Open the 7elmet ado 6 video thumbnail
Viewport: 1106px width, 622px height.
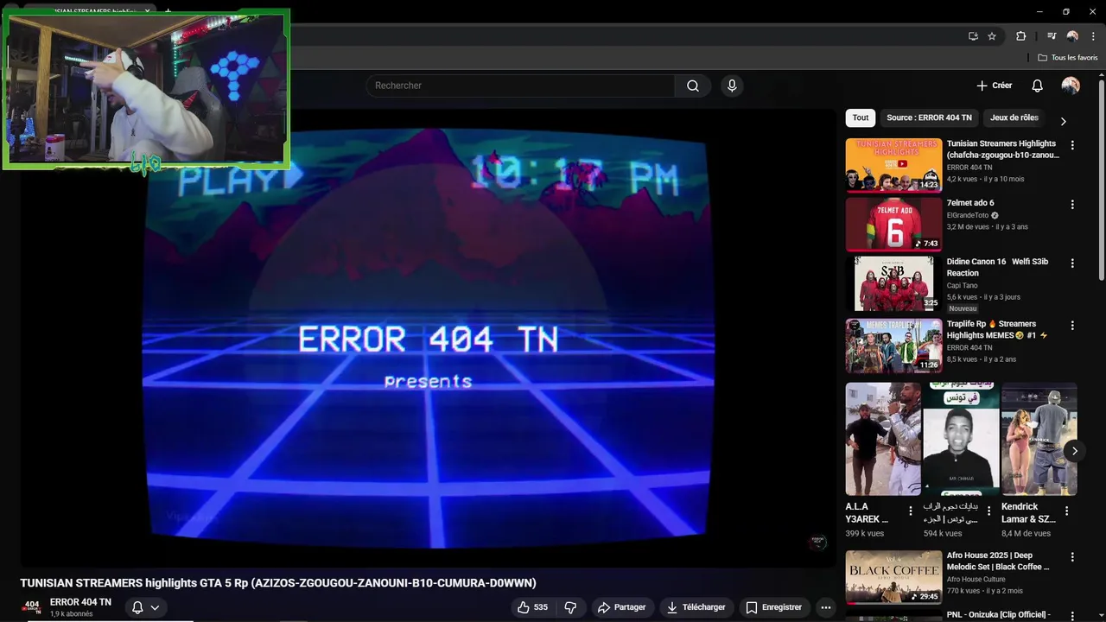893,224
